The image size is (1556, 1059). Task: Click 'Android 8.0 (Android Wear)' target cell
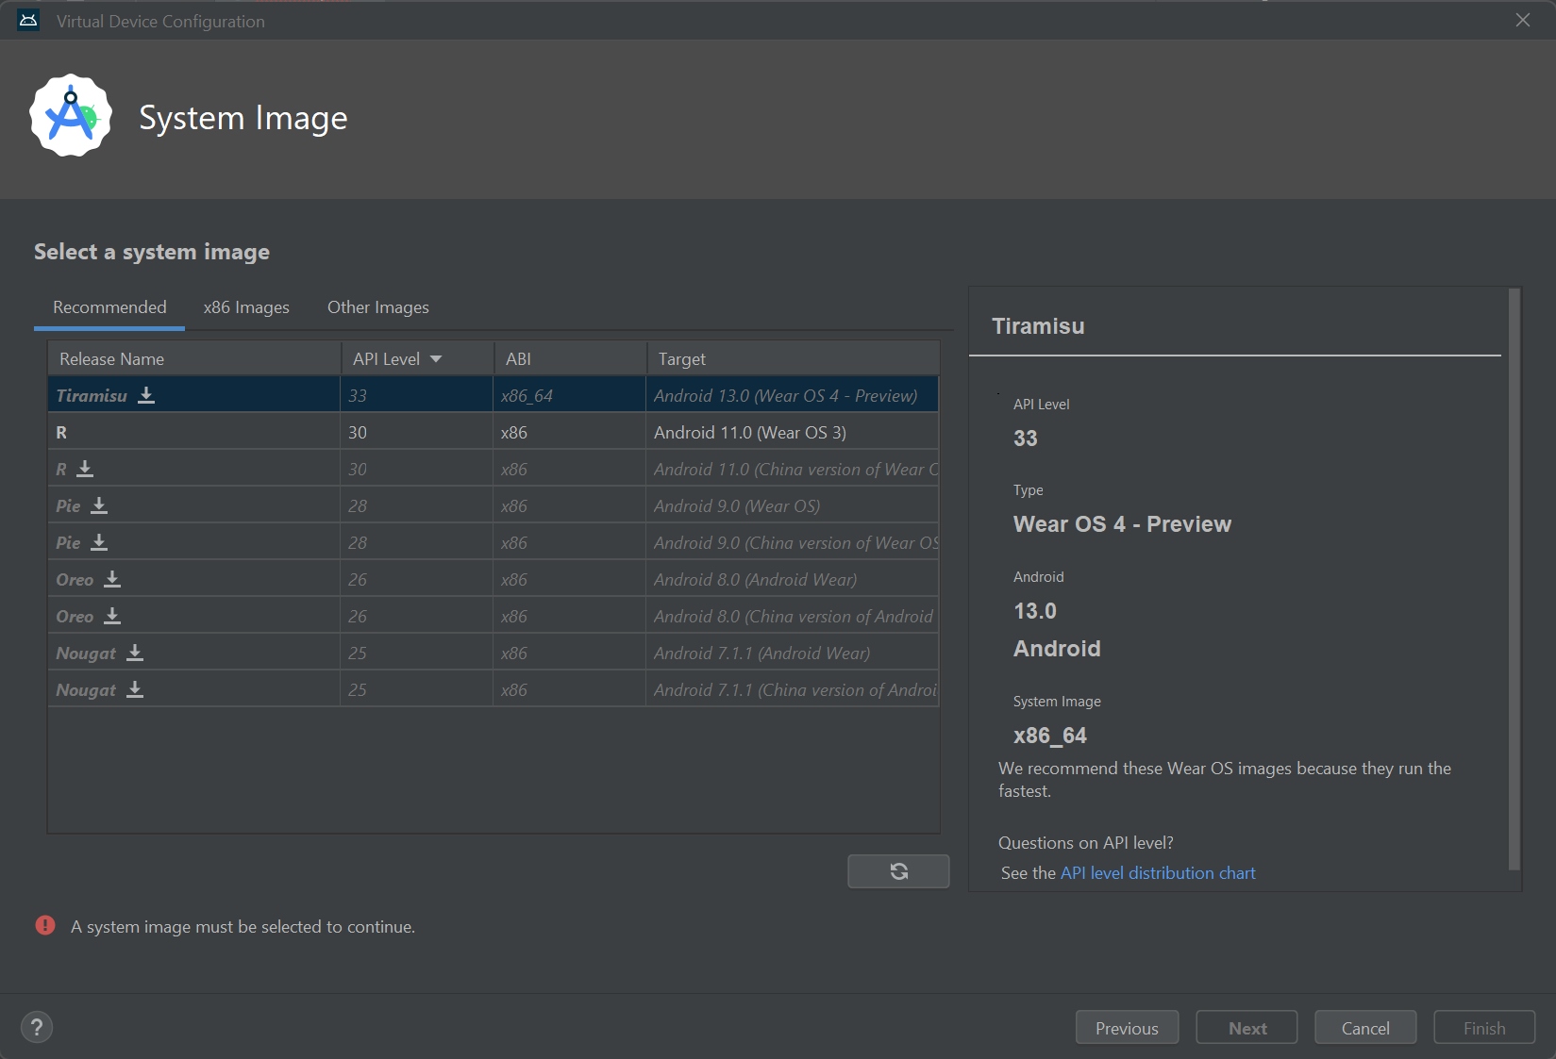coord(793,579)
